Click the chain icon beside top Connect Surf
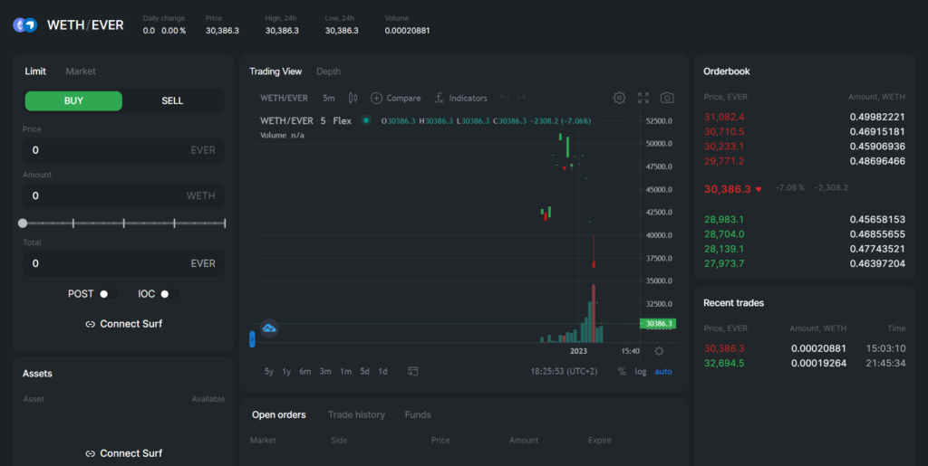The image size is (928, 466). click(x=90, y=324)
